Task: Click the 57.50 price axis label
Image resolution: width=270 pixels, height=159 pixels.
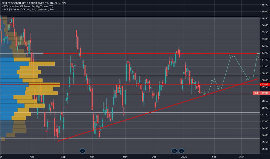Action: [265, 115]
